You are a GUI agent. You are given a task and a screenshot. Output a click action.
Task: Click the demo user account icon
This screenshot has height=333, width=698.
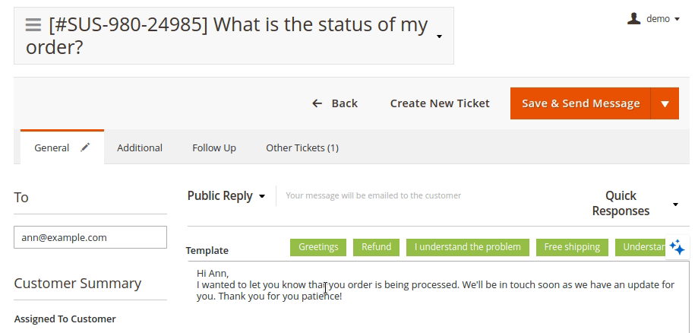click(633, 18)
